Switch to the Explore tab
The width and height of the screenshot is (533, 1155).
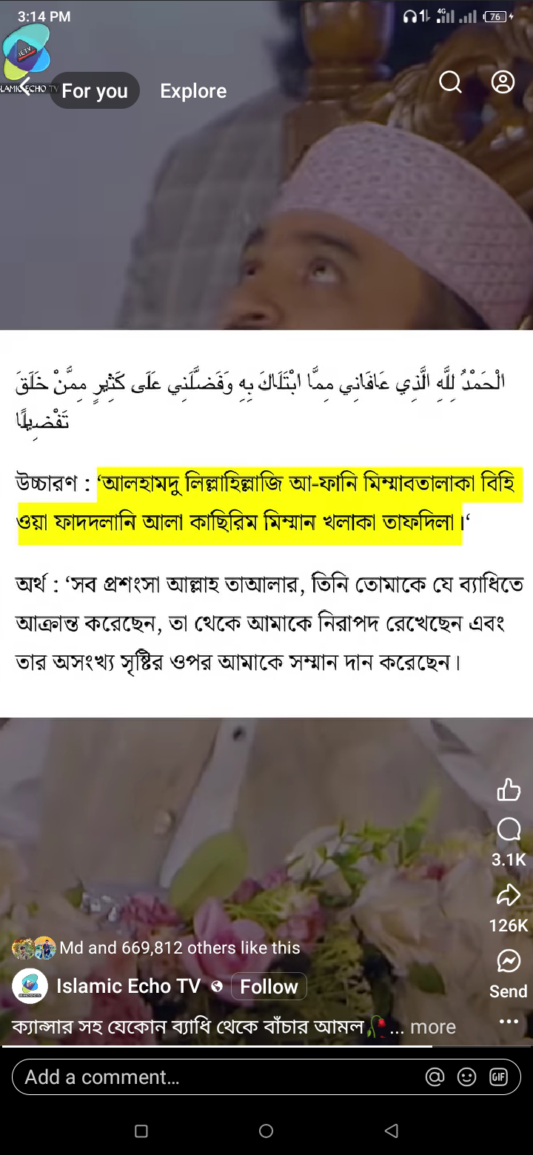pos(193,90)
